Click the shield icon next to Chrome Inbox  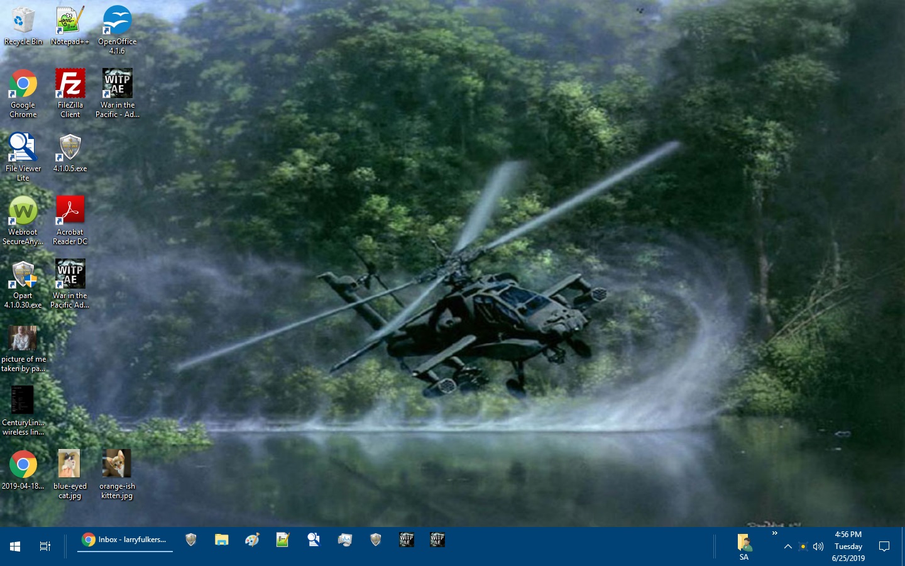coord(191,540)
